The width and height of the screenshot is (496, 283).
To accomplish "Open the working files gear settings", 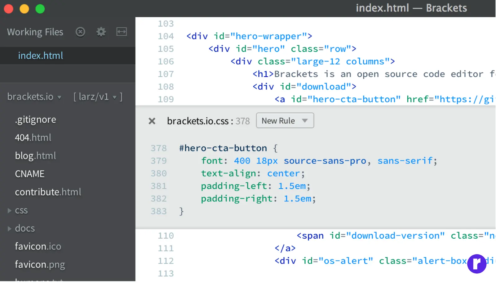I will tap(101, 32).
